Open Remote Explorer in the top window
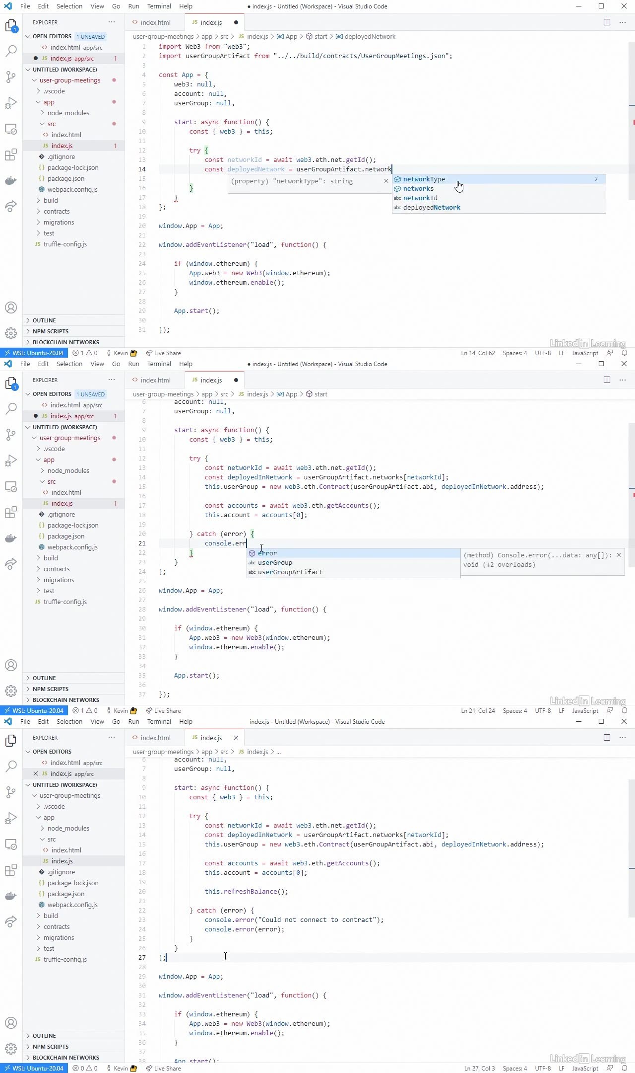The height and width of the screenshot is (1073, 635). (11, 129)
